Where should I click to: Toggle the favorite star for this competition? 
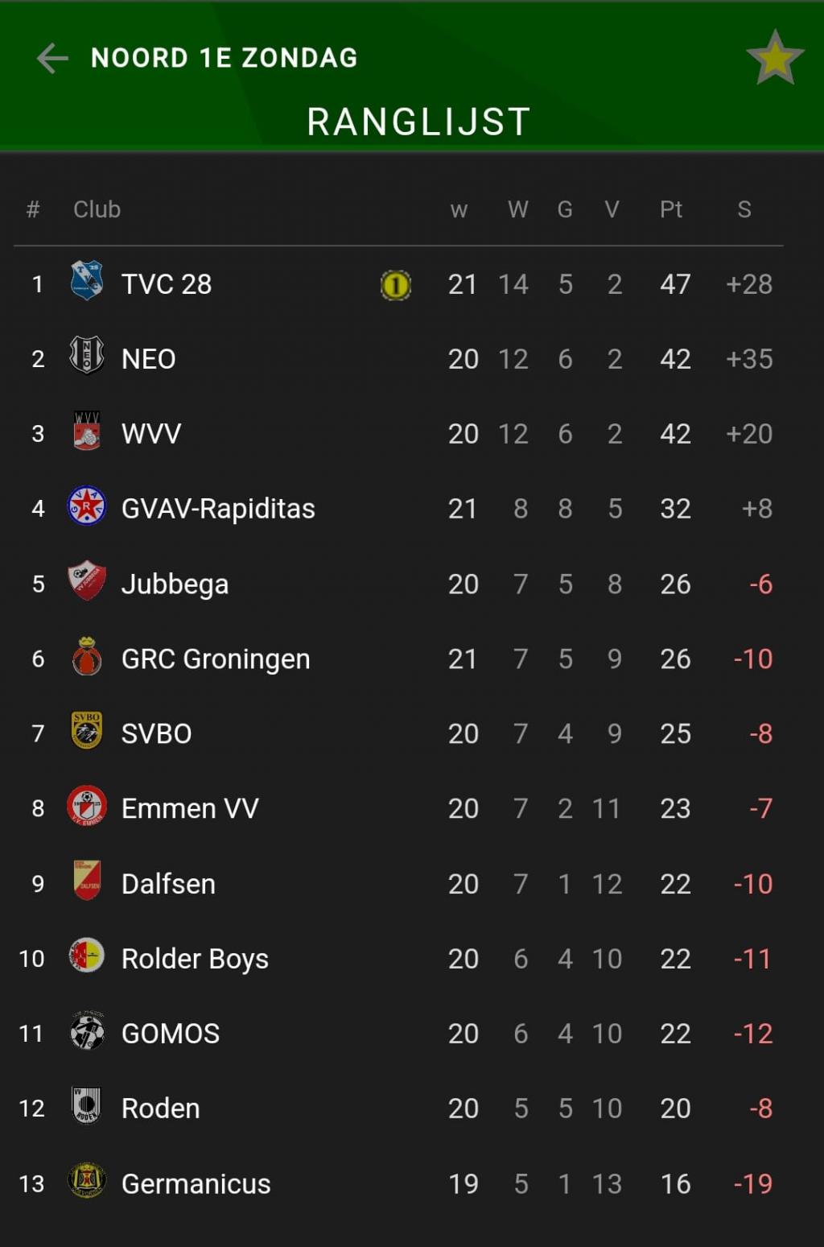pos(775,58)
